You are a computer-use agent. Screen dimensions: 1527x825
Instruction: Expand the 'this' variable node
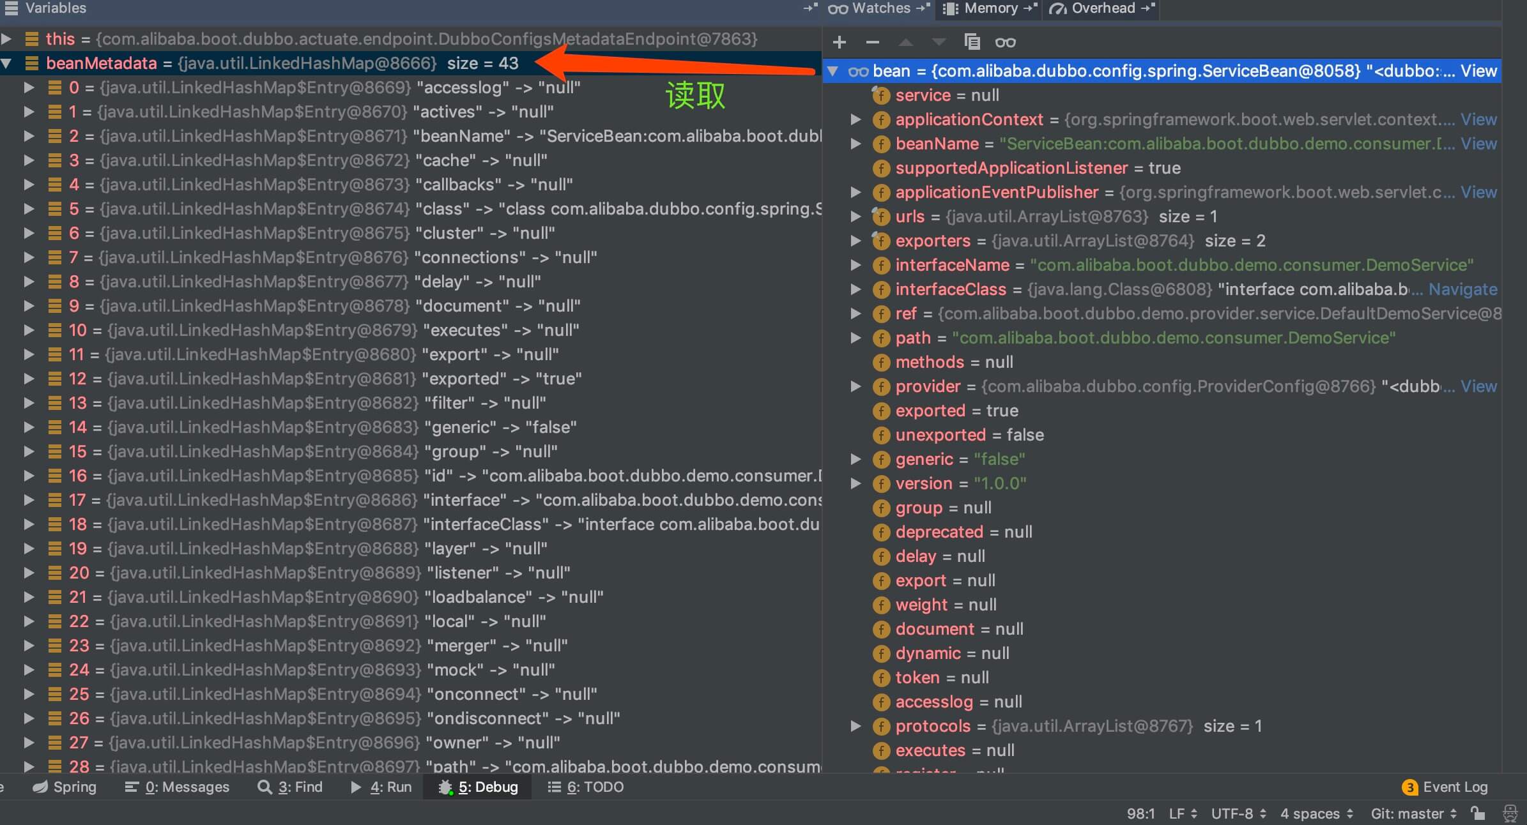[6, 39]
